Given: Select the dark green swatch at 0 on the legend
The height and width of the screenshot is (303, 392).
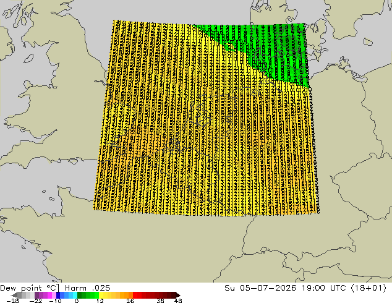Looking at the screenshot, I should click(80, 295).
